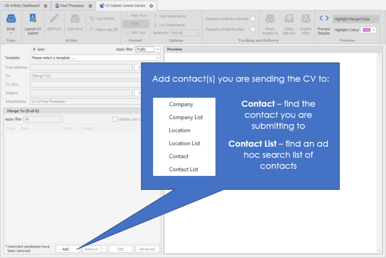Expand the Public apply filter dropdown
Viewport: 386px width, 258px height.
click(x=157, y=49)
